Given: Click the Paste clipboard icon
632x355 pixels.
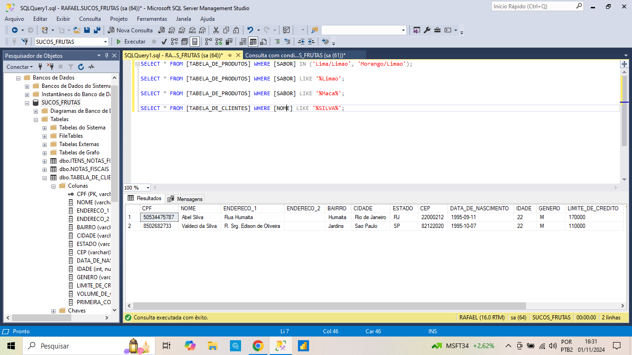Looking at the screenshot, I should [236, 30].
